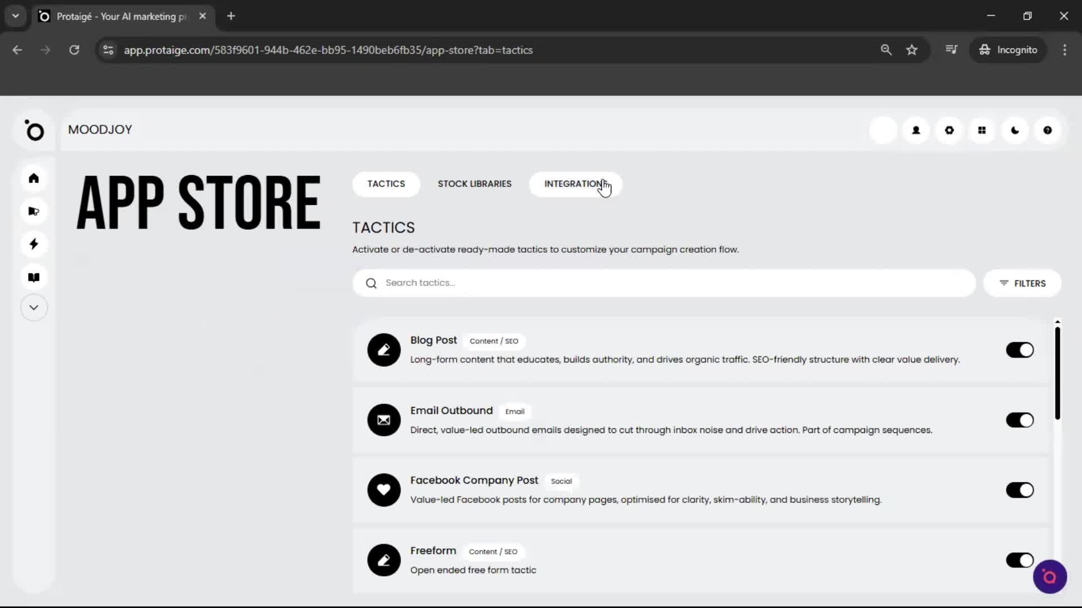Bookmark the page with the star icon
Image resolution: width=1082 pixels, height=608 pixels.
pyautogui.click(x=912, y=50)
